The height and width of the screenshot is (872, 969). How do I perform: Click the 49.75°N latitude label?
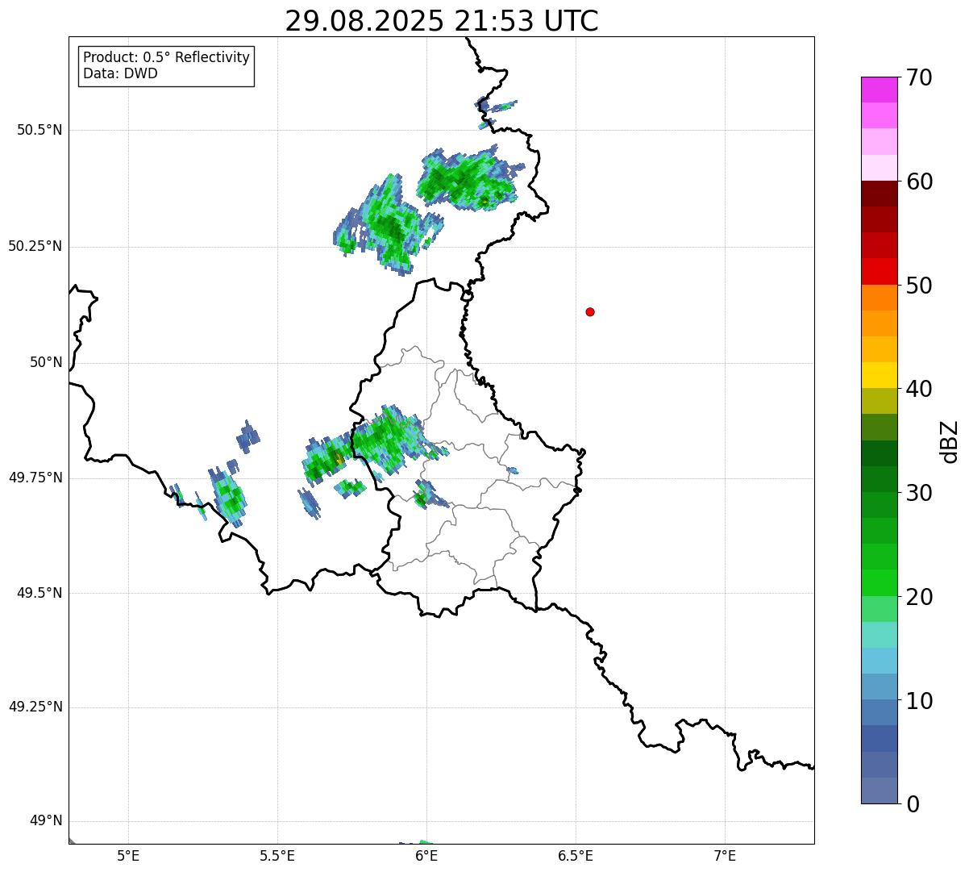35,478
